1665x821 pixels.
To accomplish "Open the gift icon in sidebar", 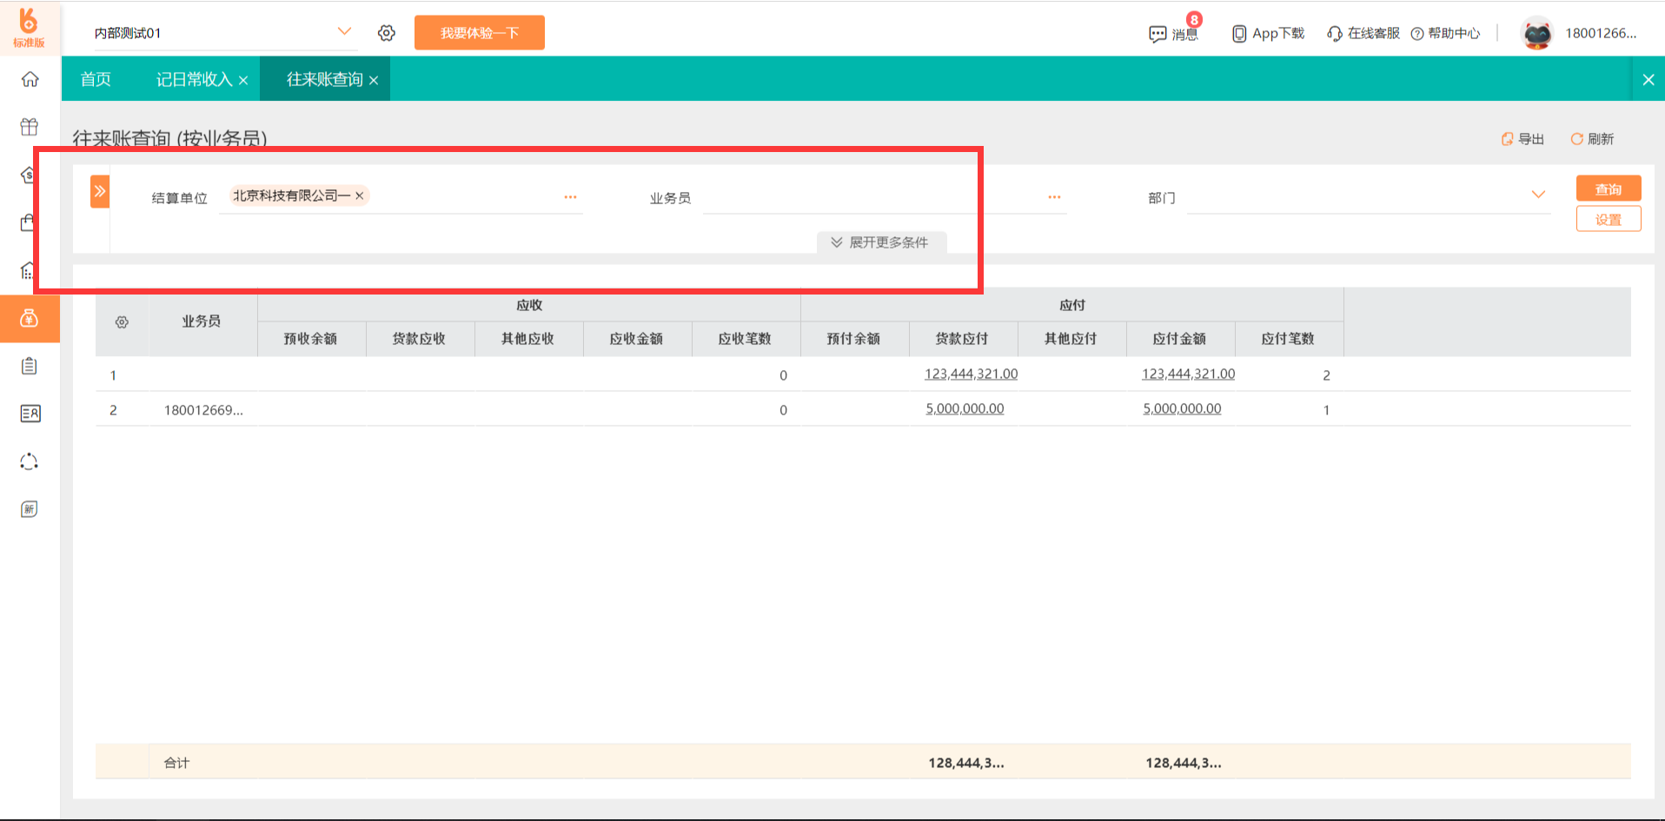I will [30, 127].
